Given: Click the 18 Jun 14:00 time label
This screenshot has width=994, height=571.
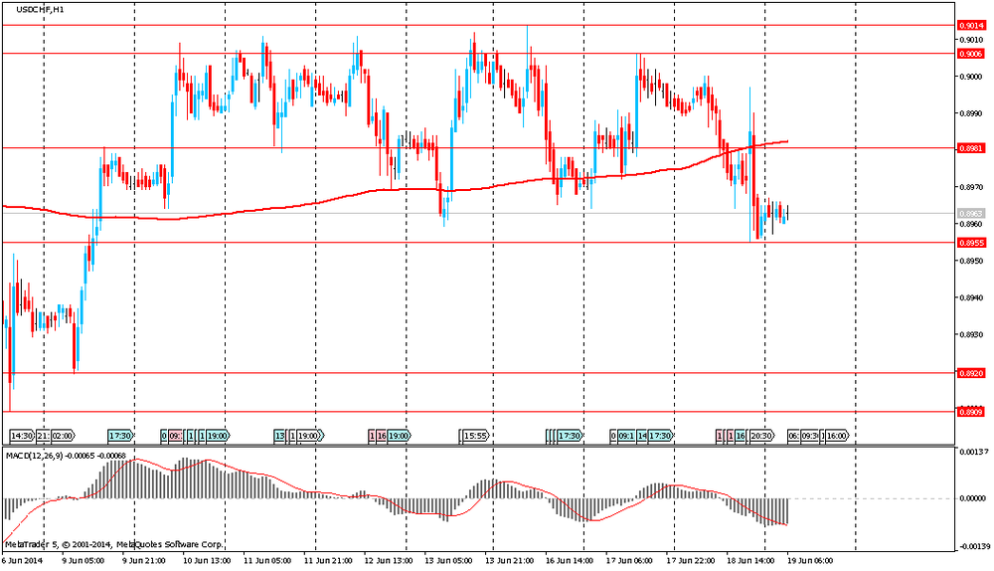Looking at the screenshot, I should [x=750, y=561].
